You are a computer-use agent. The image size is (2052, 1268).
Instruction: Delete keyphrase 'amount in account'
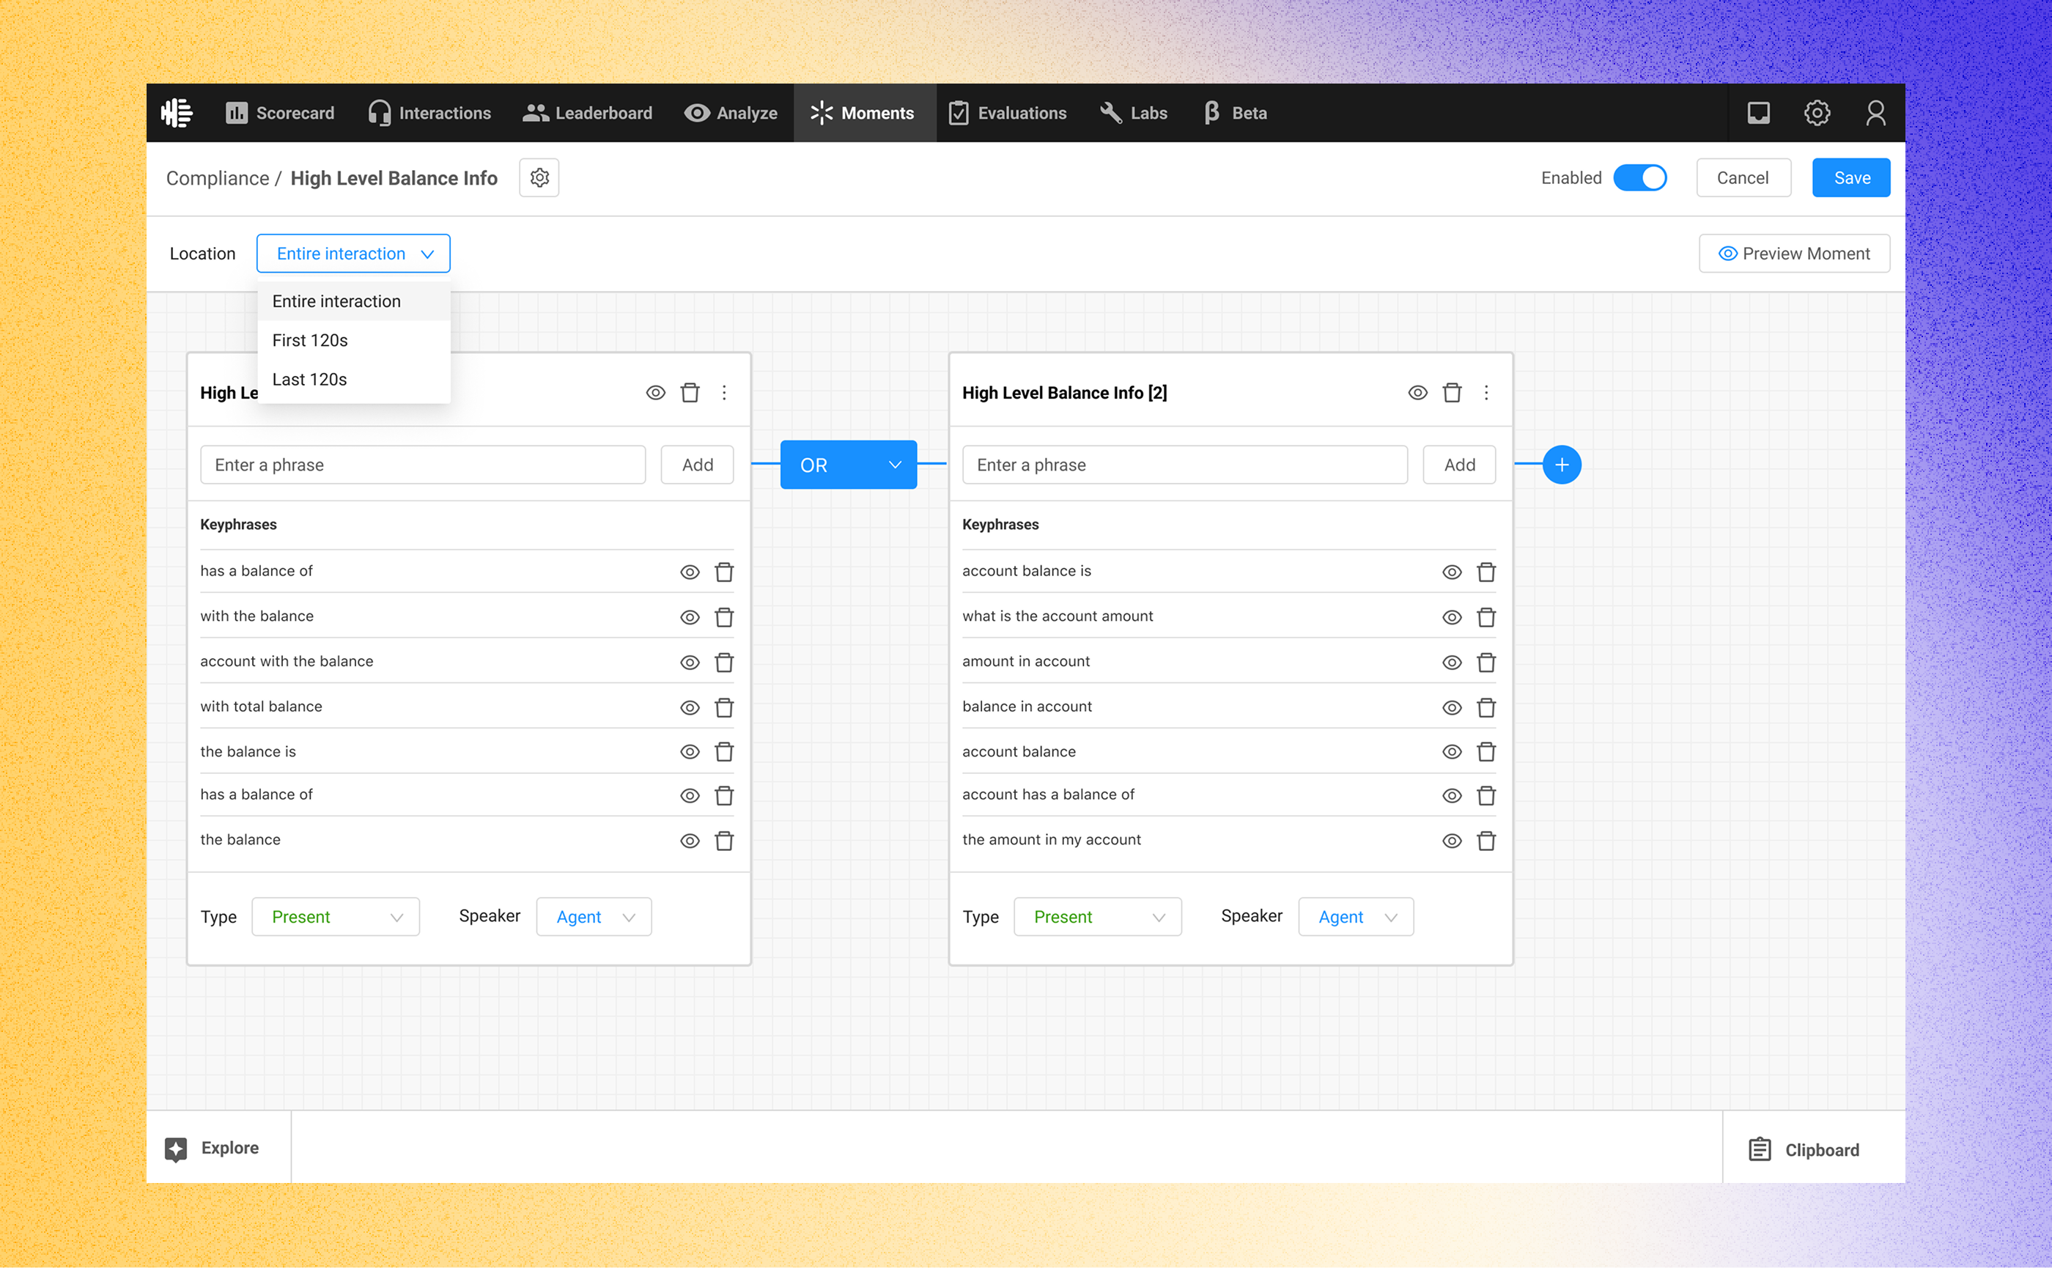coord(1486,663)
